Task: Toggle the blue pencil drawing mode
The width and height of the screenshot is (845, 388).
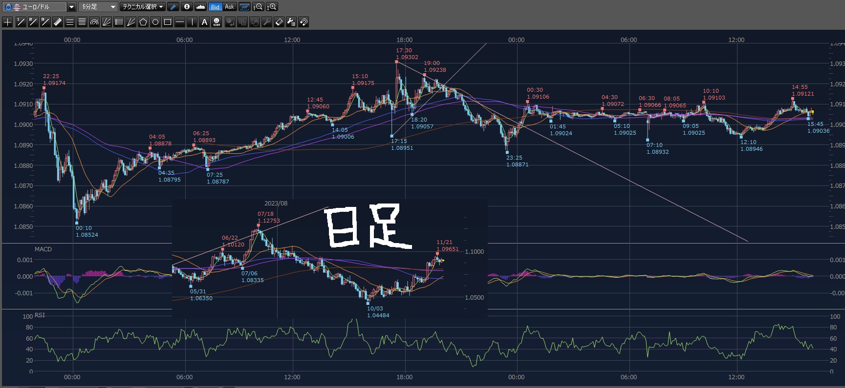Action: [x=173, y=7]
